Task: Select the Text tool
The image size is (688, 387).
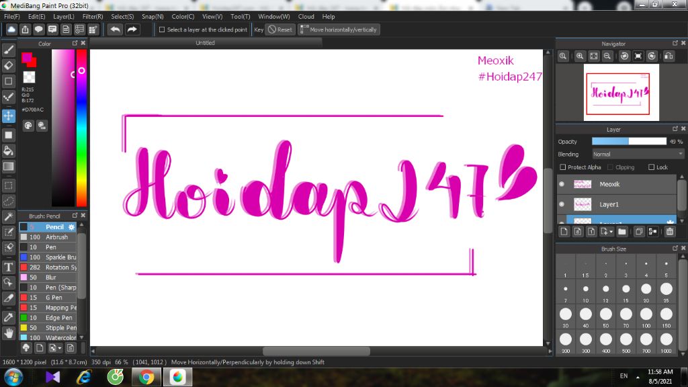Action: point(8,267)
